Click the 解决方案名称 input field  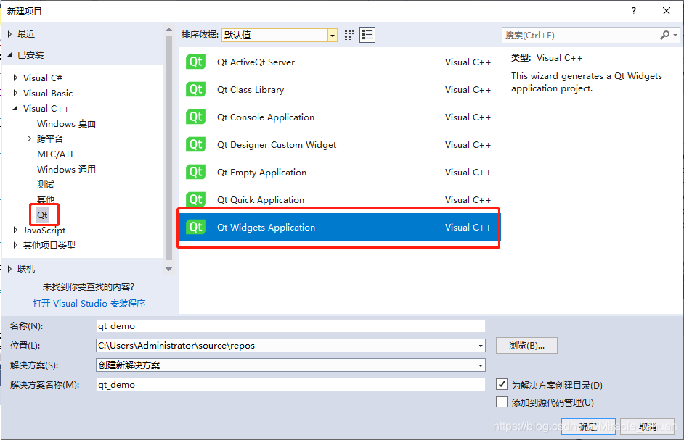290,385
